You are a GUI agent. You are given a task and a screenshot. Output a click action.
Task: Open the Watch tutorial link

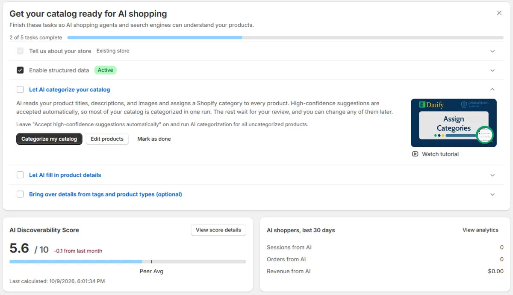point(440,154)
